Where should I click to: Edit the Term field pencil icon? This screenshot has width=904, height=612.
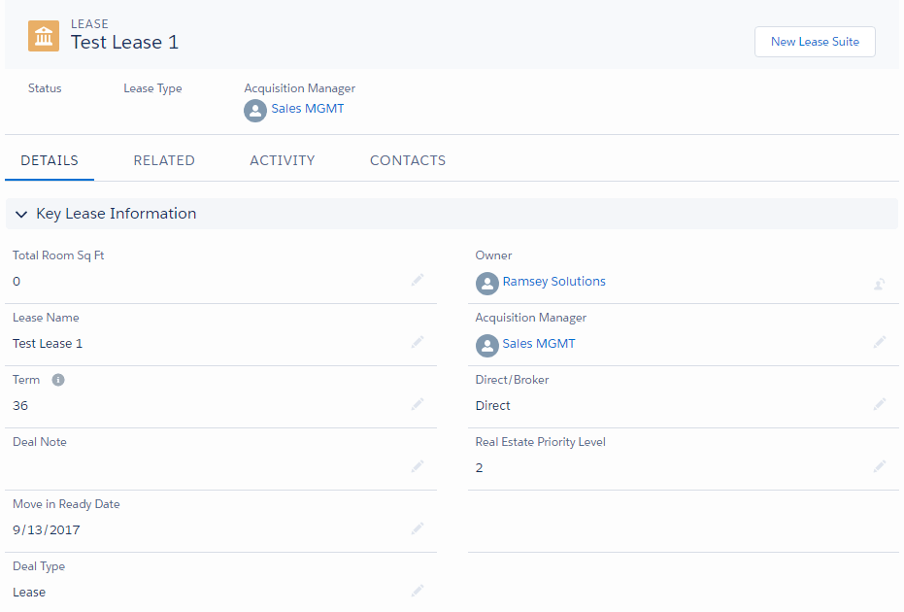pyautogui.click(x=418, y=404)
